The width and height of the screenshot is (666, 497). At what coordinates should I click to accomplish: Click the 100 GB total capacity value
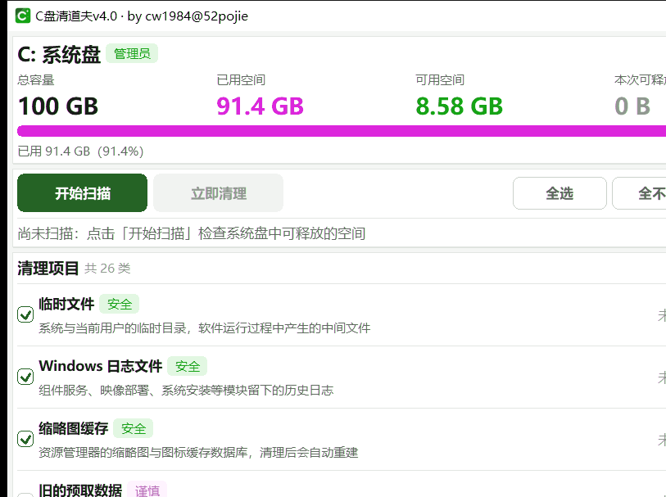tap(58, 106)
